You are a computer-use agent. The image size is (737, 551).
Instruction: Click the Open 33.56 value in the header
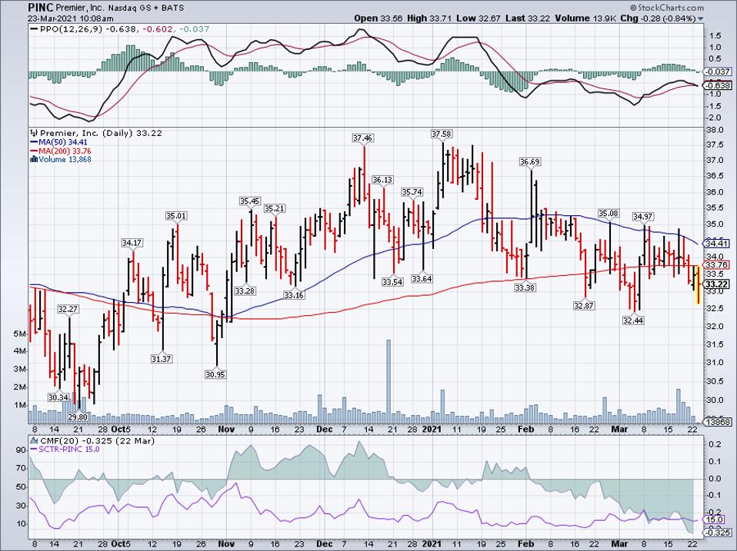379,18
